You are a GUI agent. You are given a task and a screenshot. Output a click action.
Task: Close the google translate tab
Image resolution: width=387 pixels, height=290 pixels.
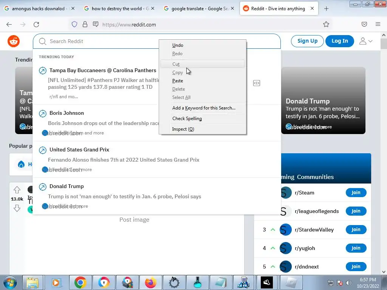coord(232,9)
